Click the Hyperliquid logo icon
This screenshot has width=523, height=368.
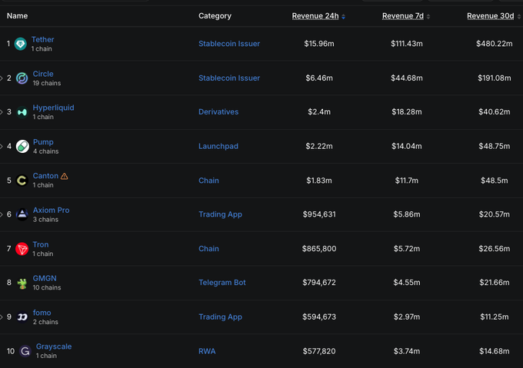click(22, 112)
